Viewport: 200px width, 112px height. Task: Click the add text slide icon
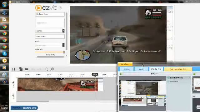click(21, 69)
